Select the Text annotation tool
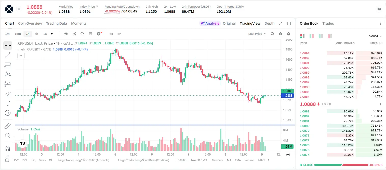 [x=8, y=103]
